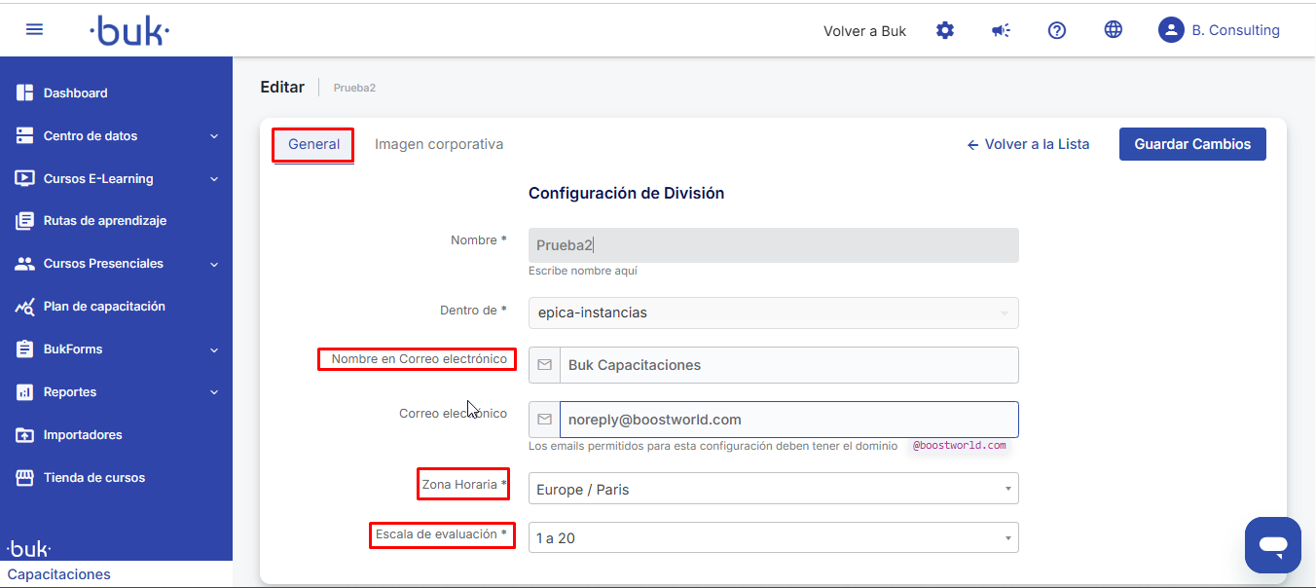Viewport: 1316px width, 588px height.
Task: Expand Centro de datos menu
Action: pyautogui.click(x=117, y=136)
